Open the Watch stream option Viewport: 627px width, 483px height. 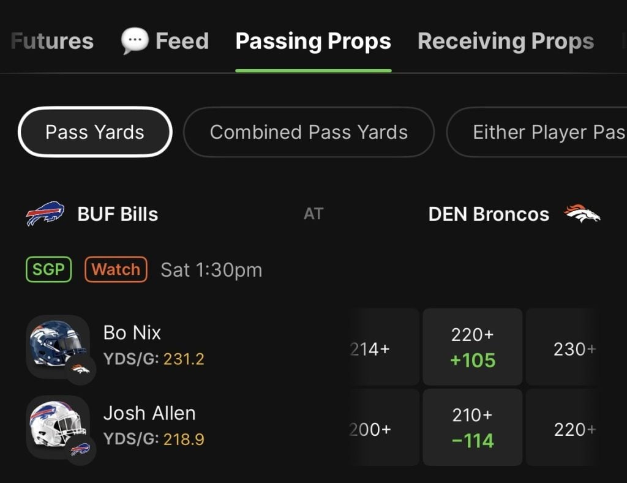click(116, 269)
